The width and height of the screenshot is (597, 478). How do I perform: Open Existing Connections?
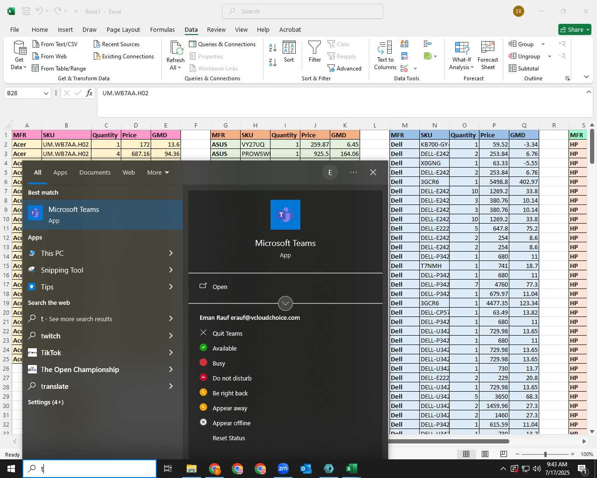(124, 56)
